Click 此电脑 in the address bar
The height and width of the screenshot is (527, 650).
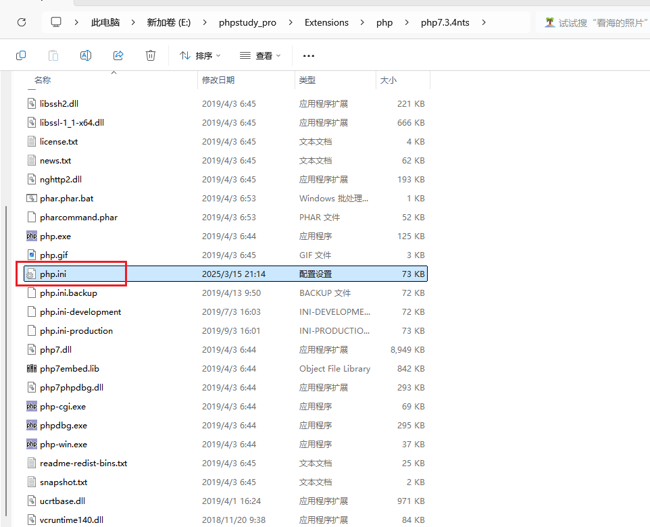pos(105,22)
